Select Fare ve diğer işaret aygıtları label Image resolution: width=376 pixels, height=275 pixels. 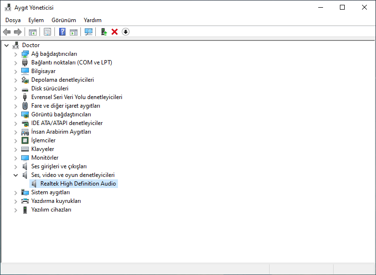65,106
